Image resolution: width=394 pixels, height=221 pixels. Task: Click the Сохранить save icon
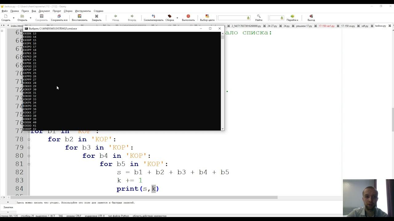[x=42, y=16]
